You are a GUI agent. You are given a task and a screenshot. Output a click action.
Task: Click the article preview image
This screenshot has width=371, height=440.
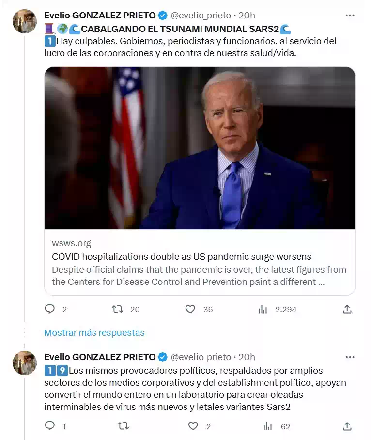coord(200,148)
